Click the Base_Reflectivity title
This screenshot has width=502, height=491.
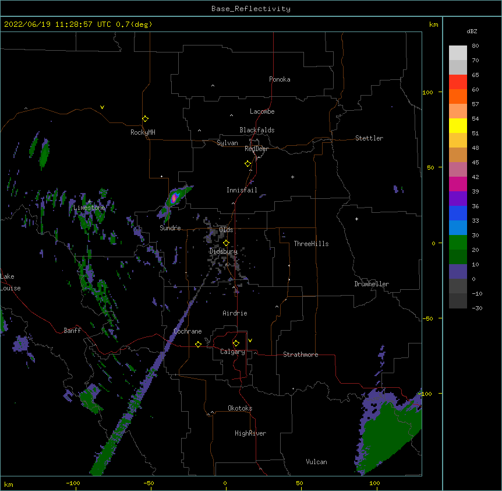point(251,9)
